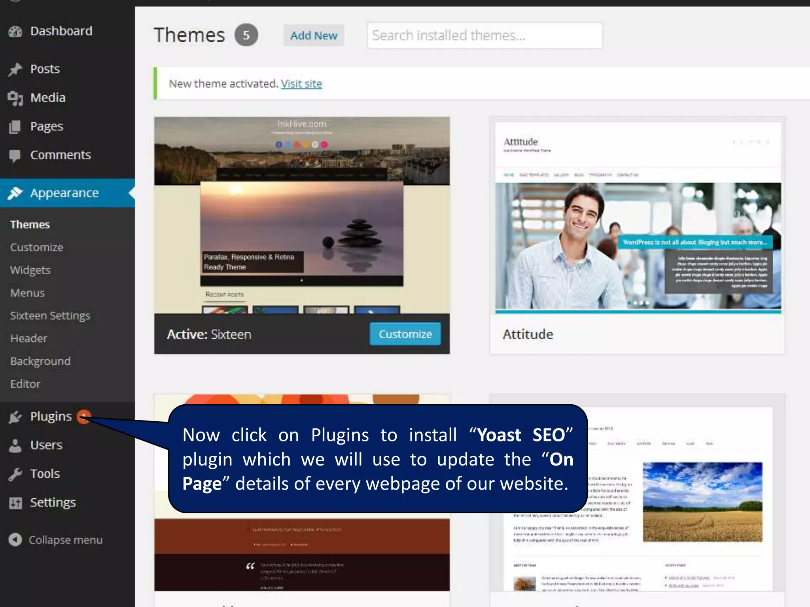Click the Tools wrench icon
810x607 pixels.
[15, 474]
